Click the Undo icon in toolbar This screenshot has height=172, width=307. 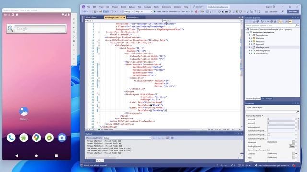pos(113,11)
